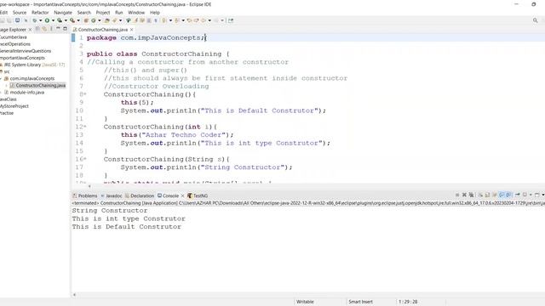Image resolution: width=545 pixels, height=306 pixels.
Task: Open the Source menu
Action: coord(20,13)
